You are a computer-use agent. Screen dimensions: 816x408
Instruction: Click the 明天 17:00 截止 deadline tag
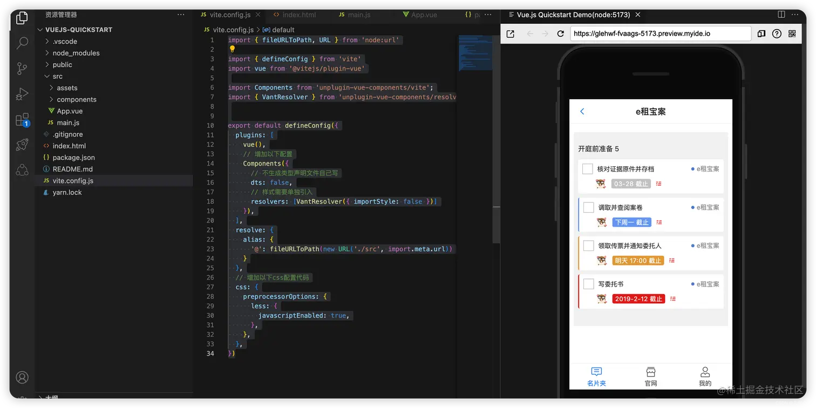coord(638,261)
